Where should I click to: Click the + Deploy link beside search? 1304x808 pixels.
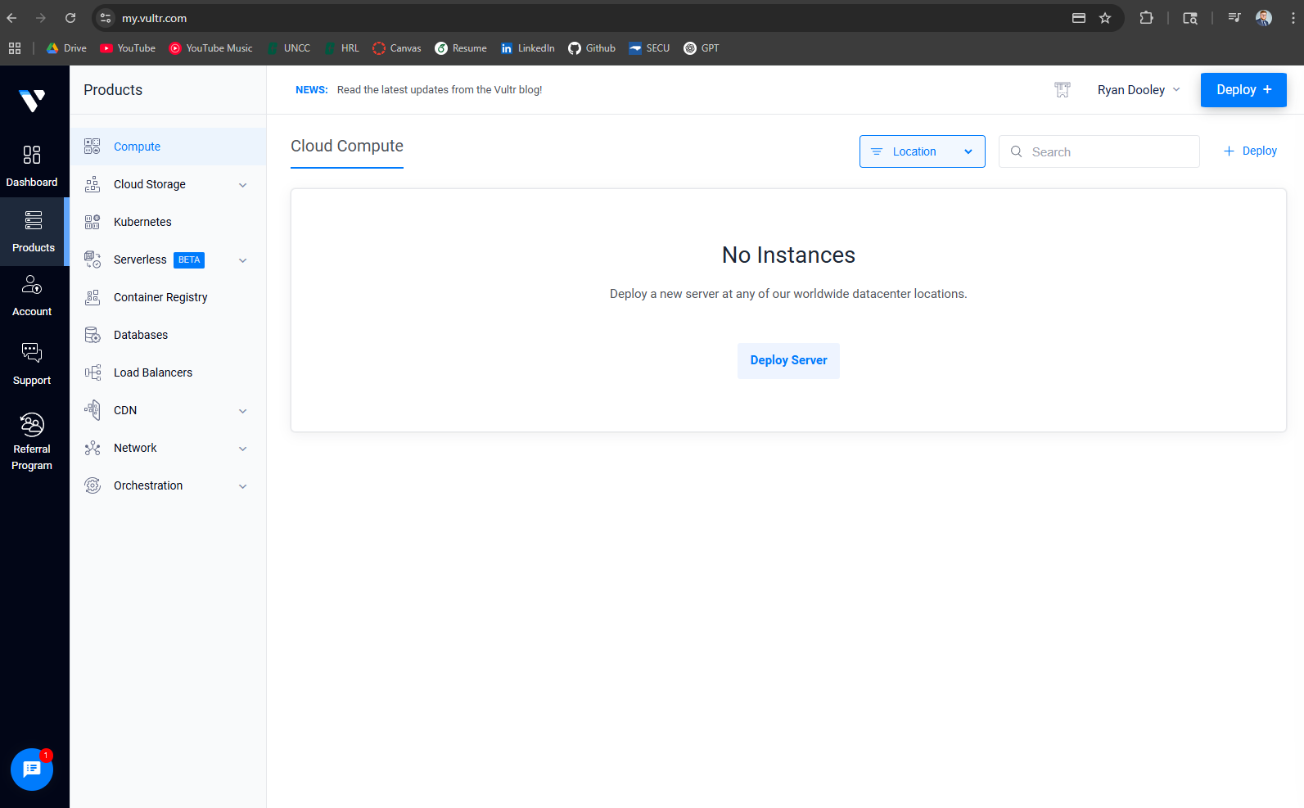click(1250, 151)
